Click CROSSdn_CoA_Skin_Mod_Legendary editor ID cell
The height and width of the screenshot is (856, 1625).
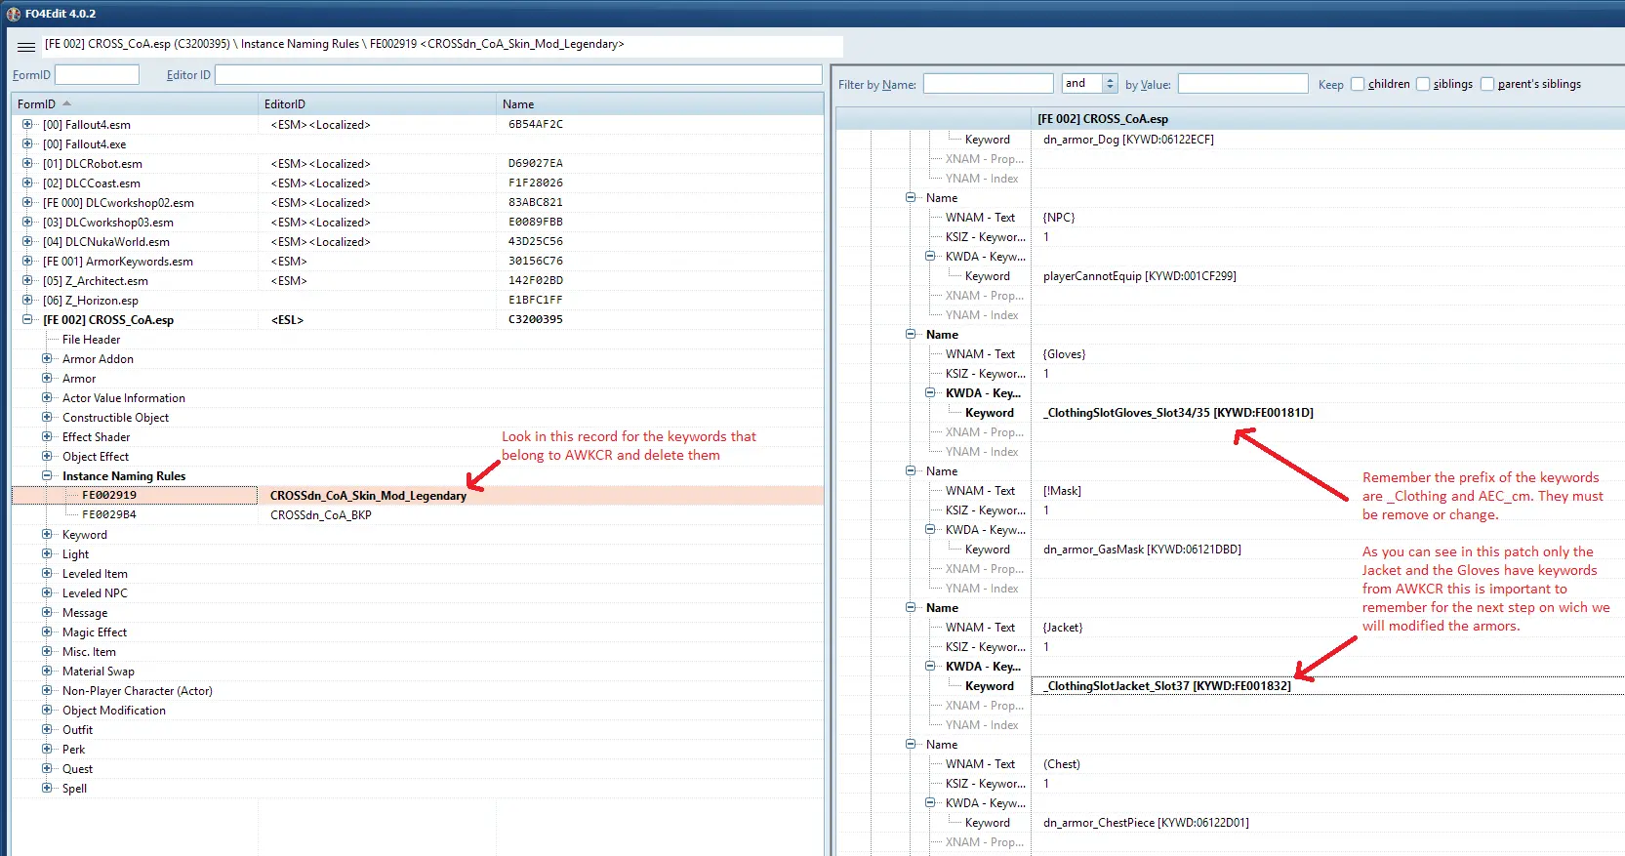(x=368, y=496)
